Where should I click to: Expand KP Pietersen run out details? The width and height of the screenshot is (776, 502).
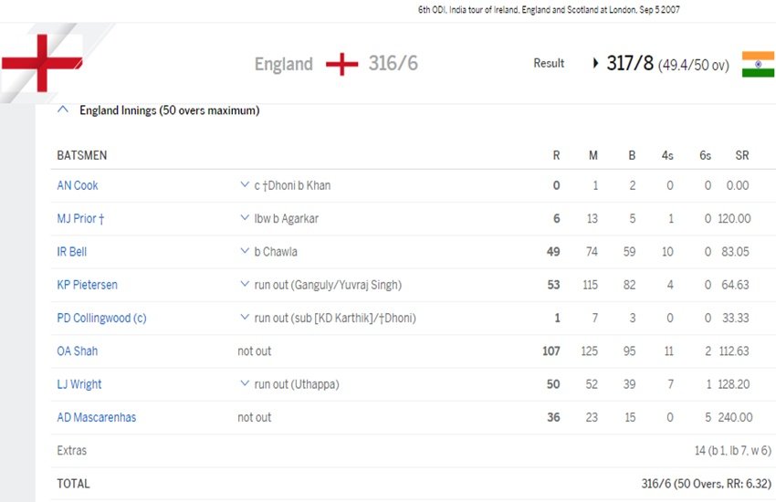tap(245, 285)
